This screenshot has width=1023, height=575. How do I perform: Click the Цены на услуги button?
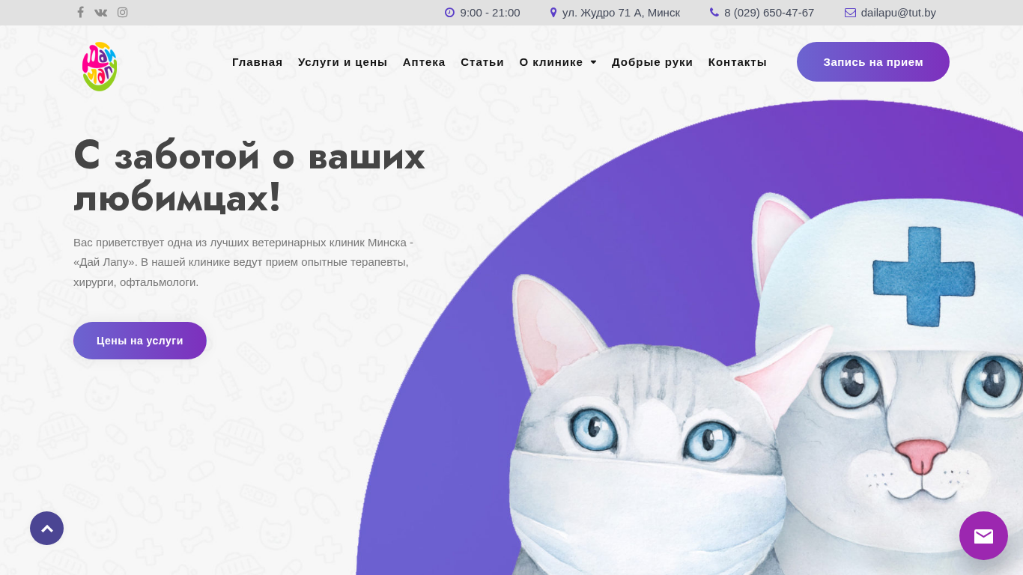coord(140,341)
